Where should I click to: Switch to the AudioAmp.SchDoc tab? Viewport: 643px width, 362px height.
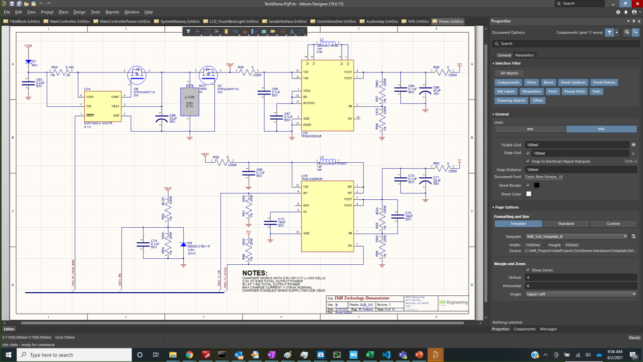[x=381, y=21]
